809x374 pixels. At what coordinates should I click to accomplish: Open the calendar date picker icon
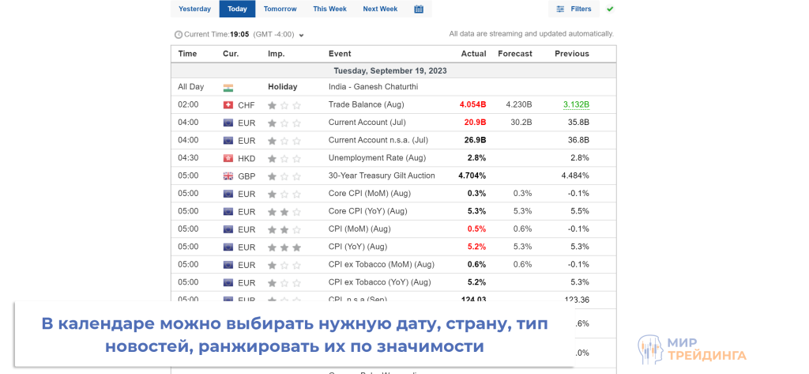(419, 9)
